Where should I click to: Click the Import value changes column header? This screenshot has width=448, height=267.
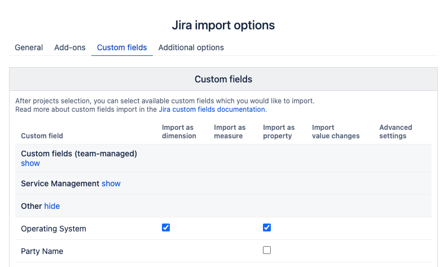[336, 132]
